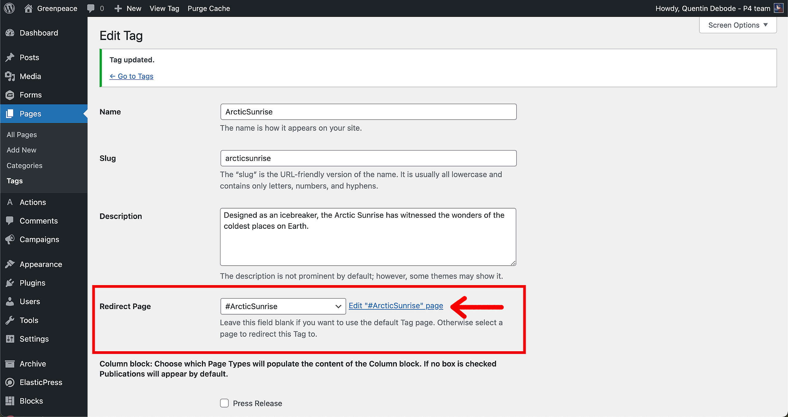Open the Dashboard menu
The height and width of the screenshot is (417, 788).
pyautogui.click(x=39, y=33)
